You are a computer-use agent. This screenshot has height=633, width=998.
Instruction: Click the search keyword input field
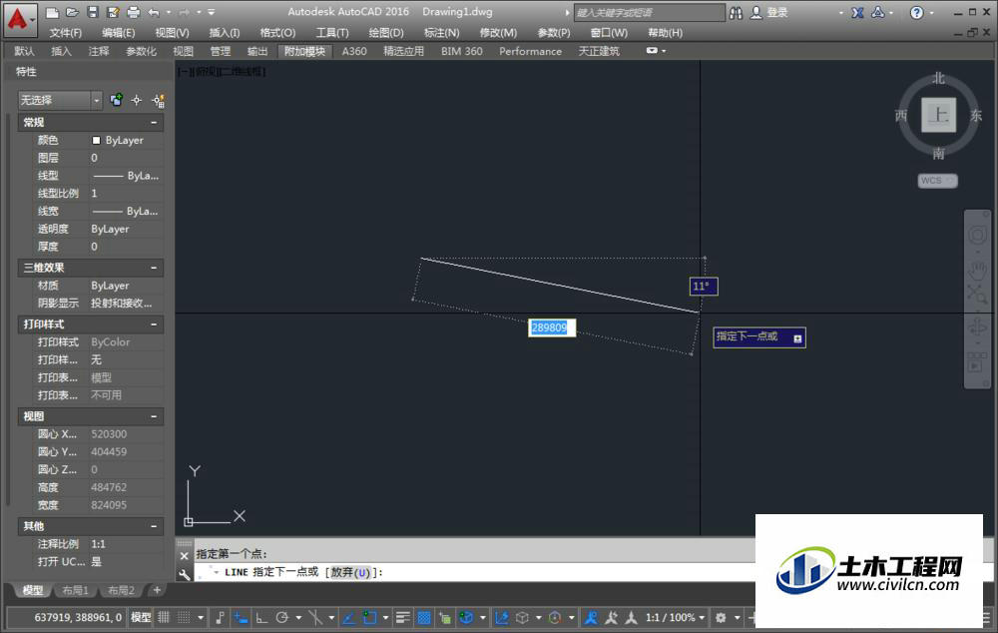click(650, 13)
